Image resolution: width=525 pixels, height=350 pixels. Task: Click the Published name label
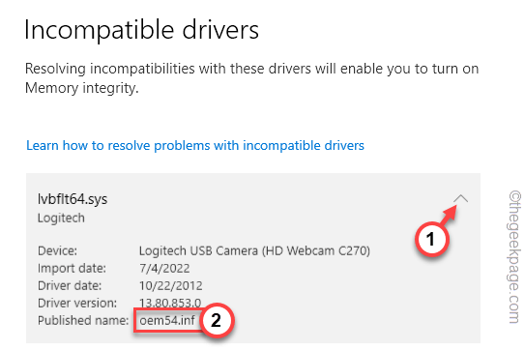pyautogui.click(x=83, y=320)
